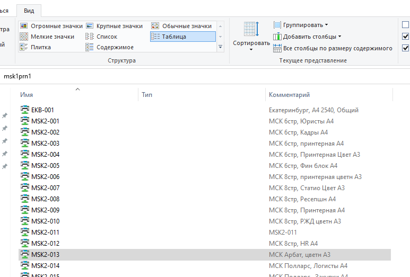Sort by Комментарий column header
The width and height of the screenshot is (410, 277).
click(289, 95)
